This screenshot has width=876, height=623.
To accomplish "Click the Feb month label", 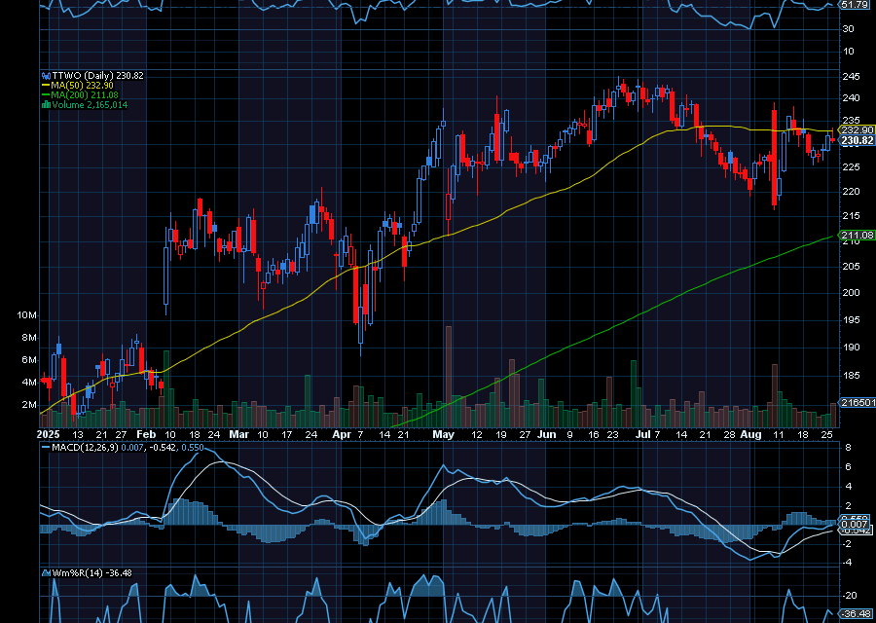I will click(x=146, y=435).
